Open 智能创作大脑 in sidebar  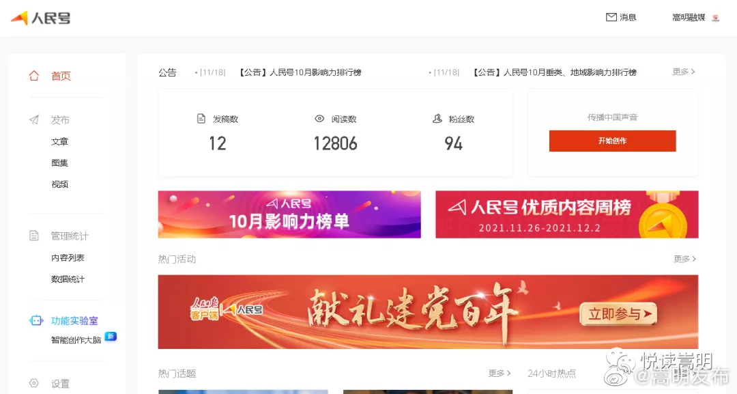click(76, 340)
